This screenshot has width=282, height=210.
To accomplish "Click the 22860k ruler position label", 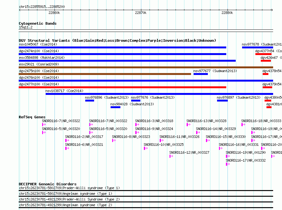I will pos(54,13).
